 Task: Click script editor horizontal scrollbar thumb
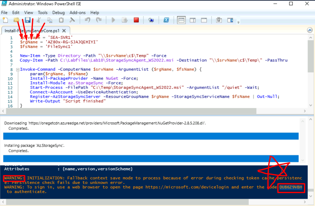point(131,111)
